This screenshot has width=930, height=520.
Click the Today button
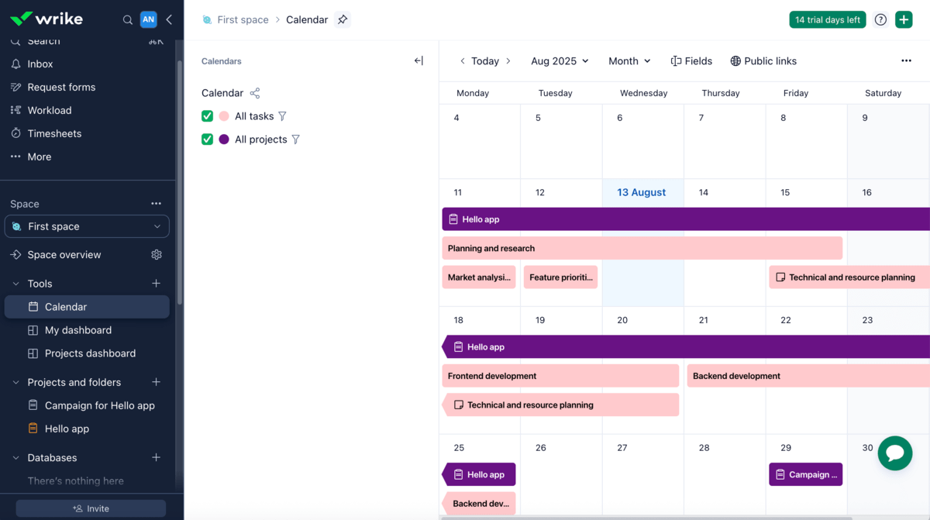(x=485, y=60)
